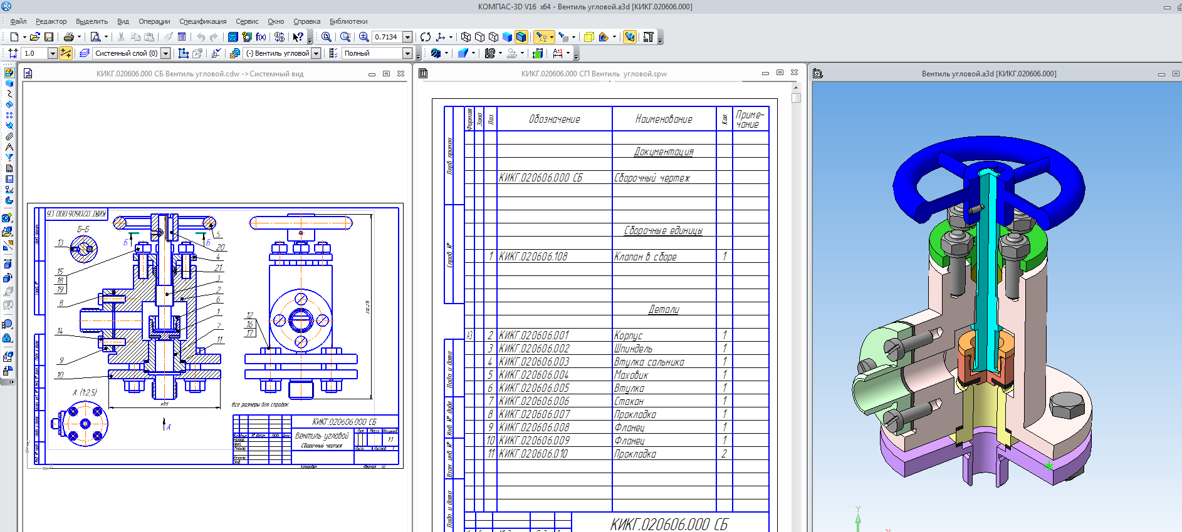Open the Справка menu
1182x532 pixels.
click(x=306, y=21)
